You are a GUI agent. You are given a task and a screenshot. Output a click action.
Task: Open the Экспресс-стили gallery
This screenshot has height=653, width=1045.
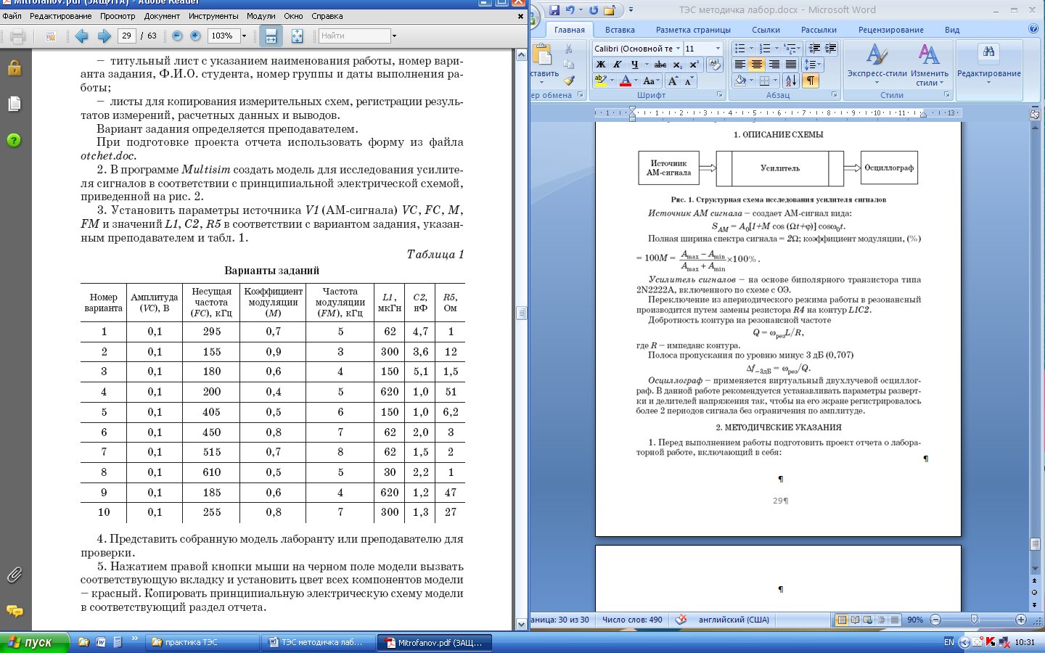(x=877, y=64)
